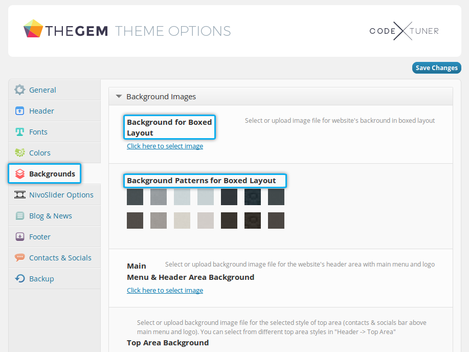Collapse the Background Images section arrow
Screen dimensions: 469x352
(119, 96)
